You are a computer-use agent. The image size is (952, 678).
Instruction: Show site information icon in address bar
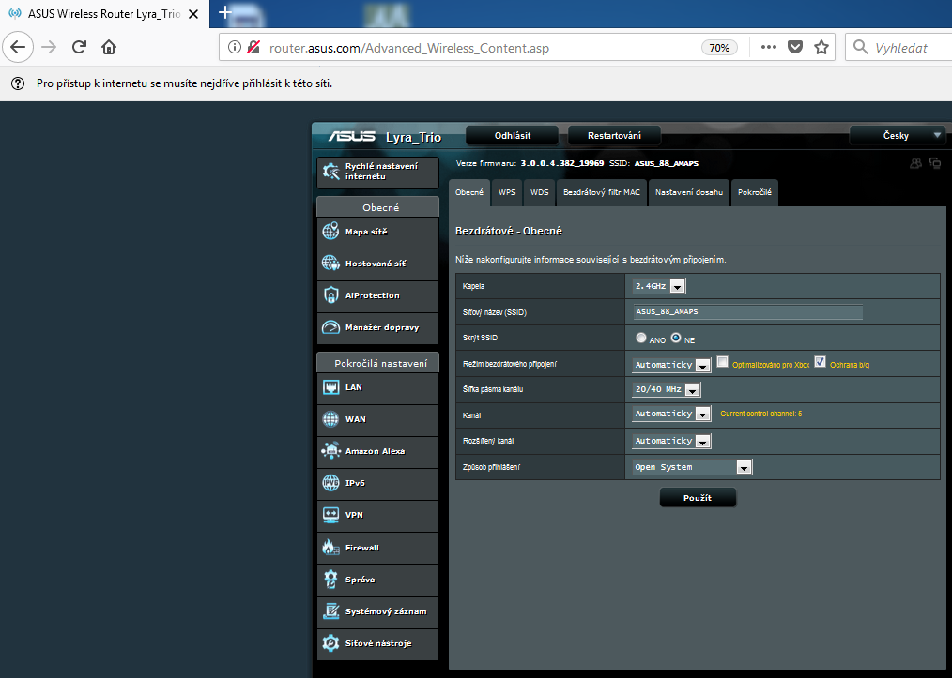click(x=235, y=47)
